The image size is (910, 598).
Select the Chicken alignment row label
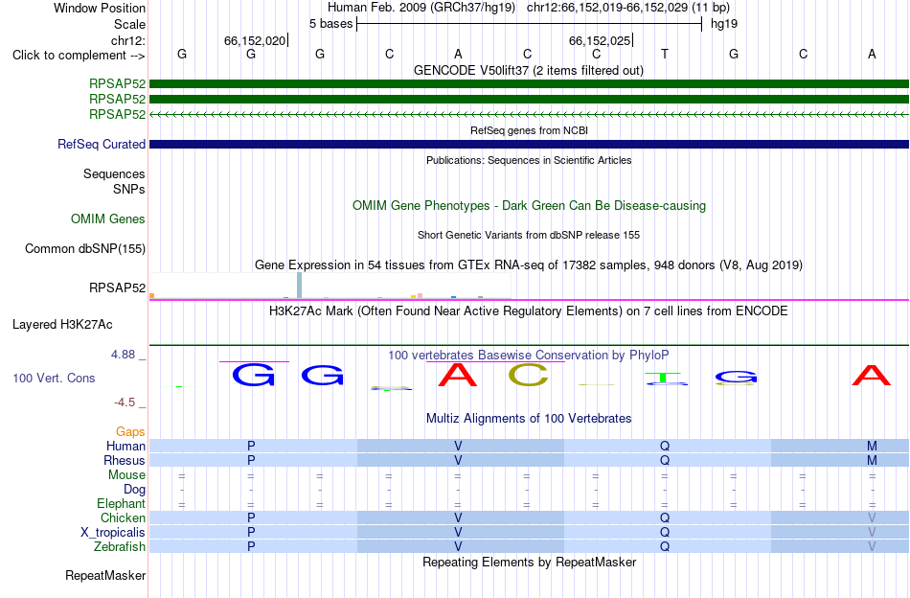click(x=123, y=517)
